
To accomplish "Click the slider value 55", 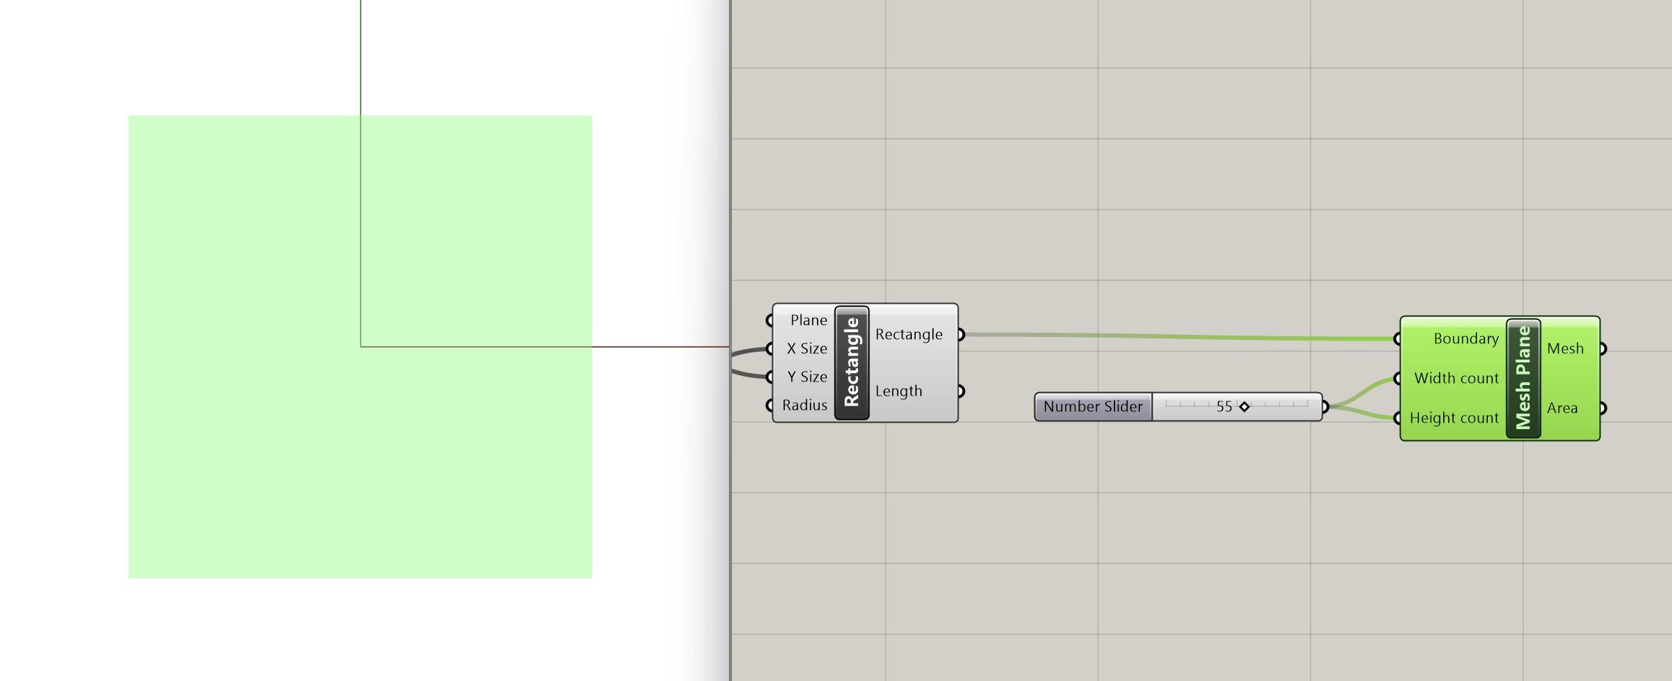I will (1224, 407).
